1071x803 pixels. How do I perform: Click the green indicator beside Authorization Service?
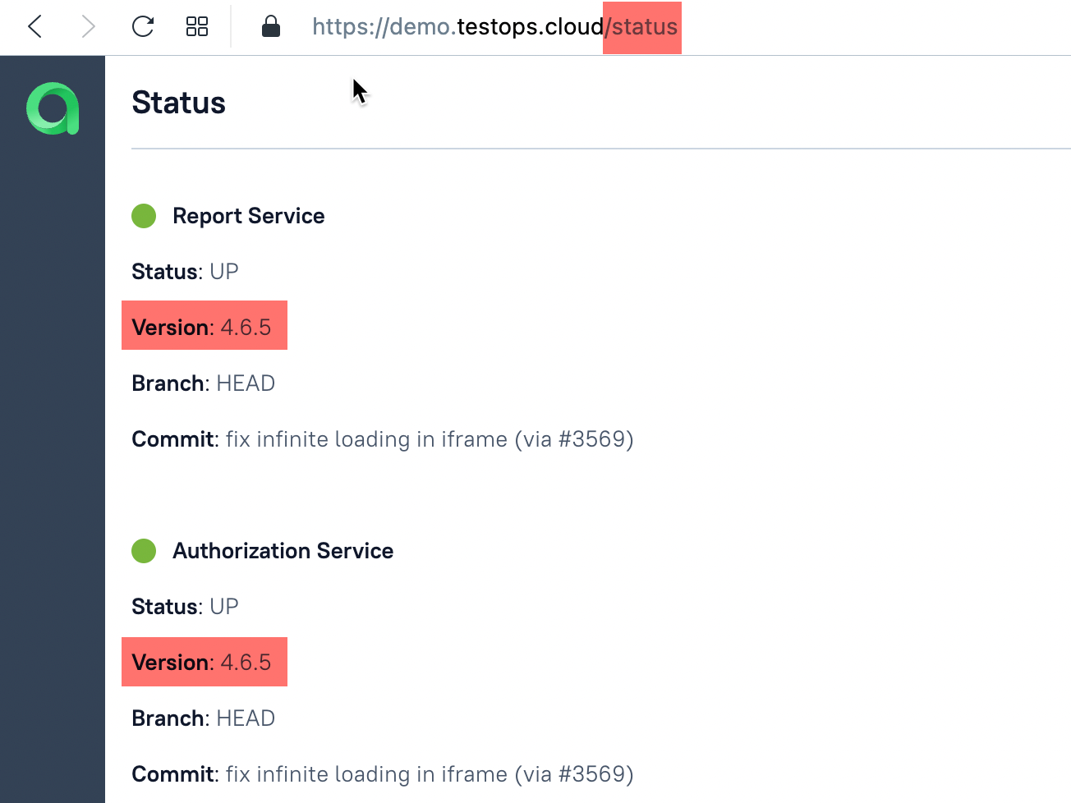(144, 551)
